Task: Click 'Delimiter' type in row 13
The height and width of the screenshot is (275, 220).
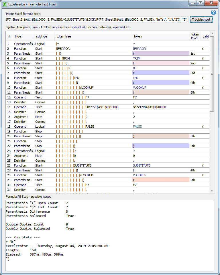Action: point(20,102)
